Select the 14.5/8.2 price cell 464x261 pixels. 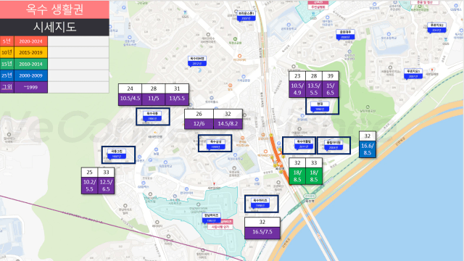pos(228,124)
